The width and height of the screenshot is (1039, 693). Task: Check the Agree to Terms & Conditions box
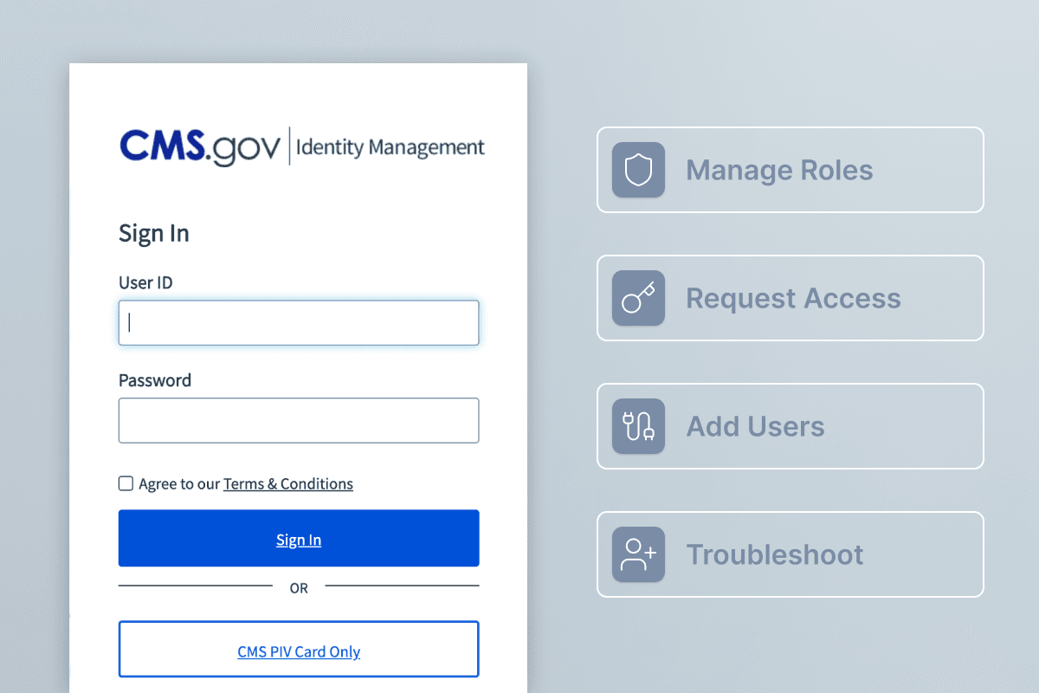click(126, 483)
